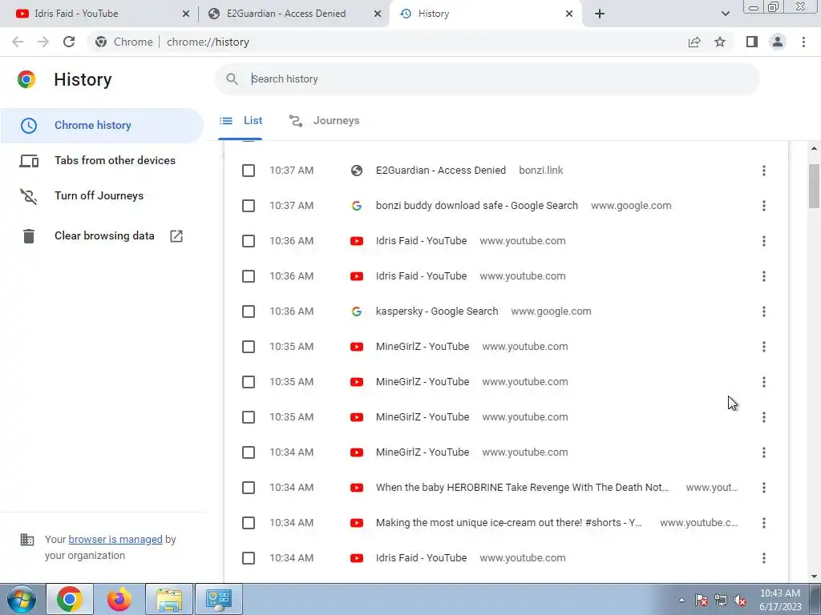Open the actions menu for the HEROBRINE video entry

pos(764,488)
